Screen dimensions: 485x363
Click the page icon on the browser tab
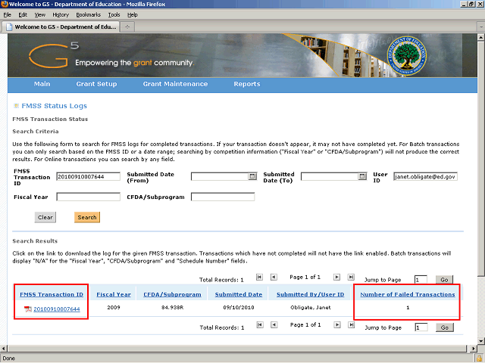point(9,27)
